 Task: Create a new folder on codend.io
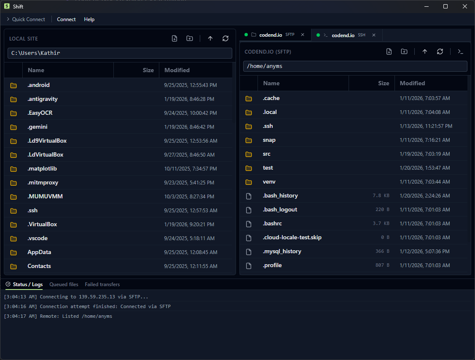click(404, 51)
